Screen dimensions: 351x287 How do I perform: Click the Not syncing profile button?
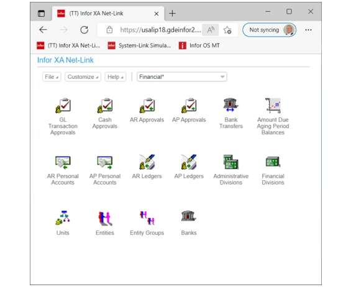pos(269,30)
